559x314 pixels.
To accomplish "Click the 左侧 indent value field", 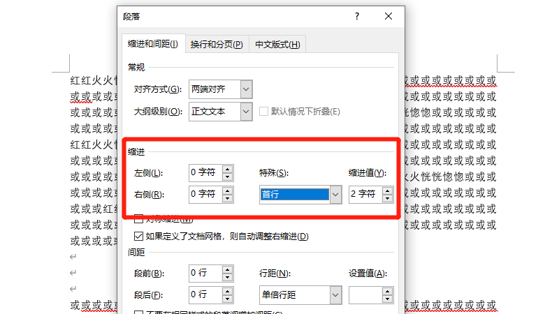I will point(204,173).
